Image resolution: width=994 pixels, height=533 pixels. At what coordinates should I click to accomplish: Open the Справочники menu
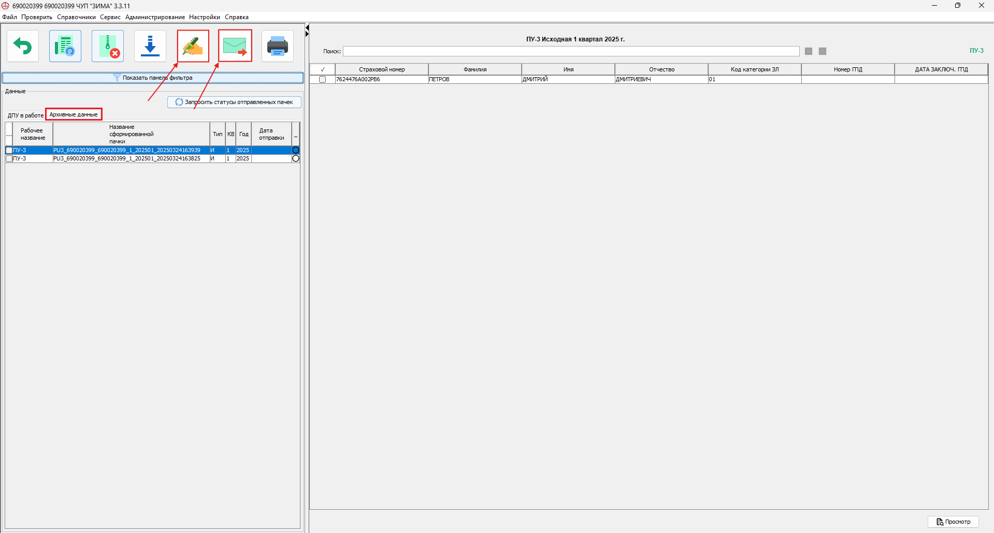(76, 17)
